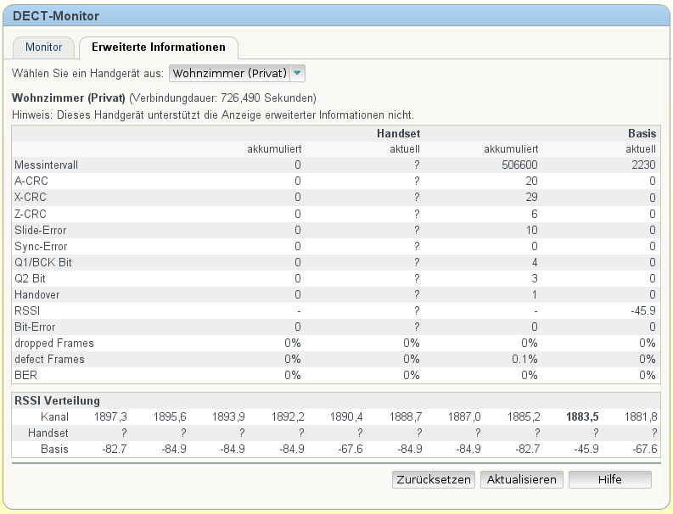Click the X-CRC value 29
The image size is (673, 514).
tap(531, 198)
